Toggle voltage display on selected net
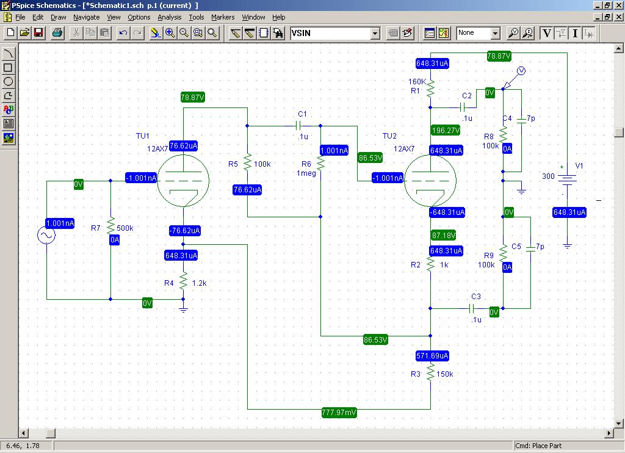The height and width of the screenshot is (453, 625). click(561, 33)
